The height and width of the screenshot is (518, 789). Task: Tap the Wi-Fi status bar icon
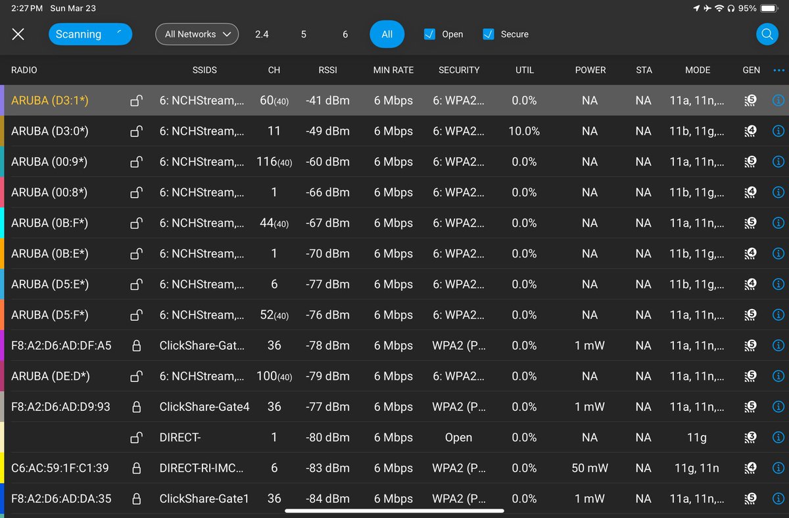click(720, 9)
